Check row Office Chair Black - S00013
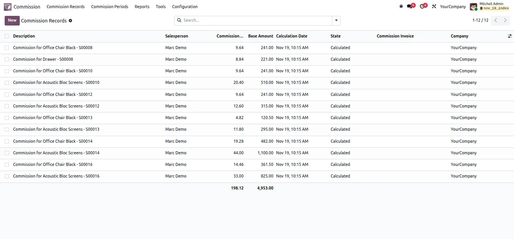 click(x=7, y=118)
